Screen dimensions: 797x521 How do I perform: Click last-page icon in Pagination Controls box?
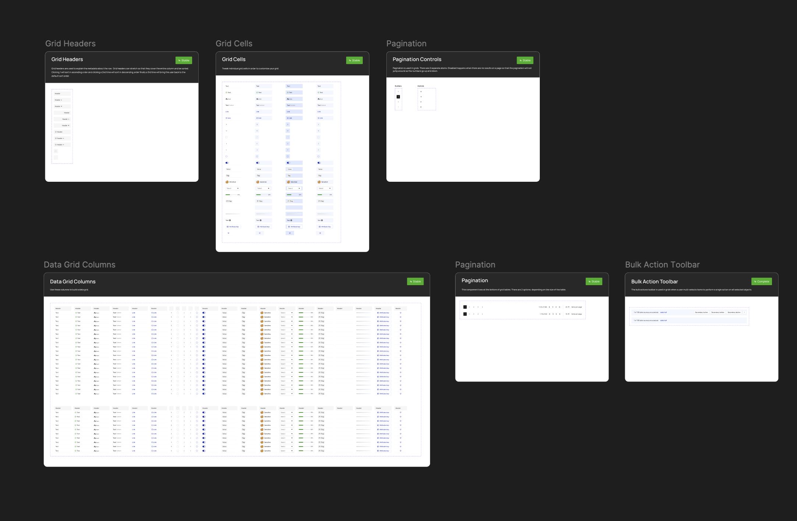click(x=421, y=107)
